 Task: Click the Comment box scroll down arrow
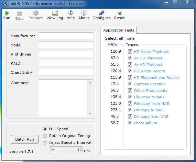point(90,114)
